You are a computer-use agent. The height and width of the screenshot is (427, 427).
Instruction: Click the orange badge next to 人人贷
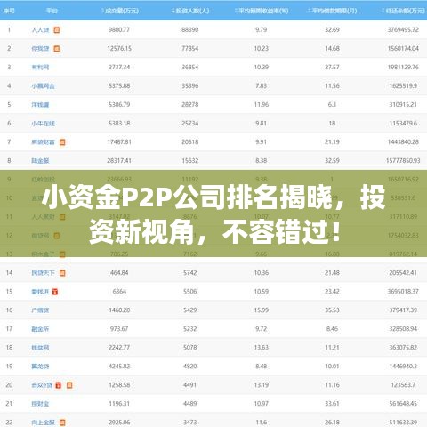57,30
